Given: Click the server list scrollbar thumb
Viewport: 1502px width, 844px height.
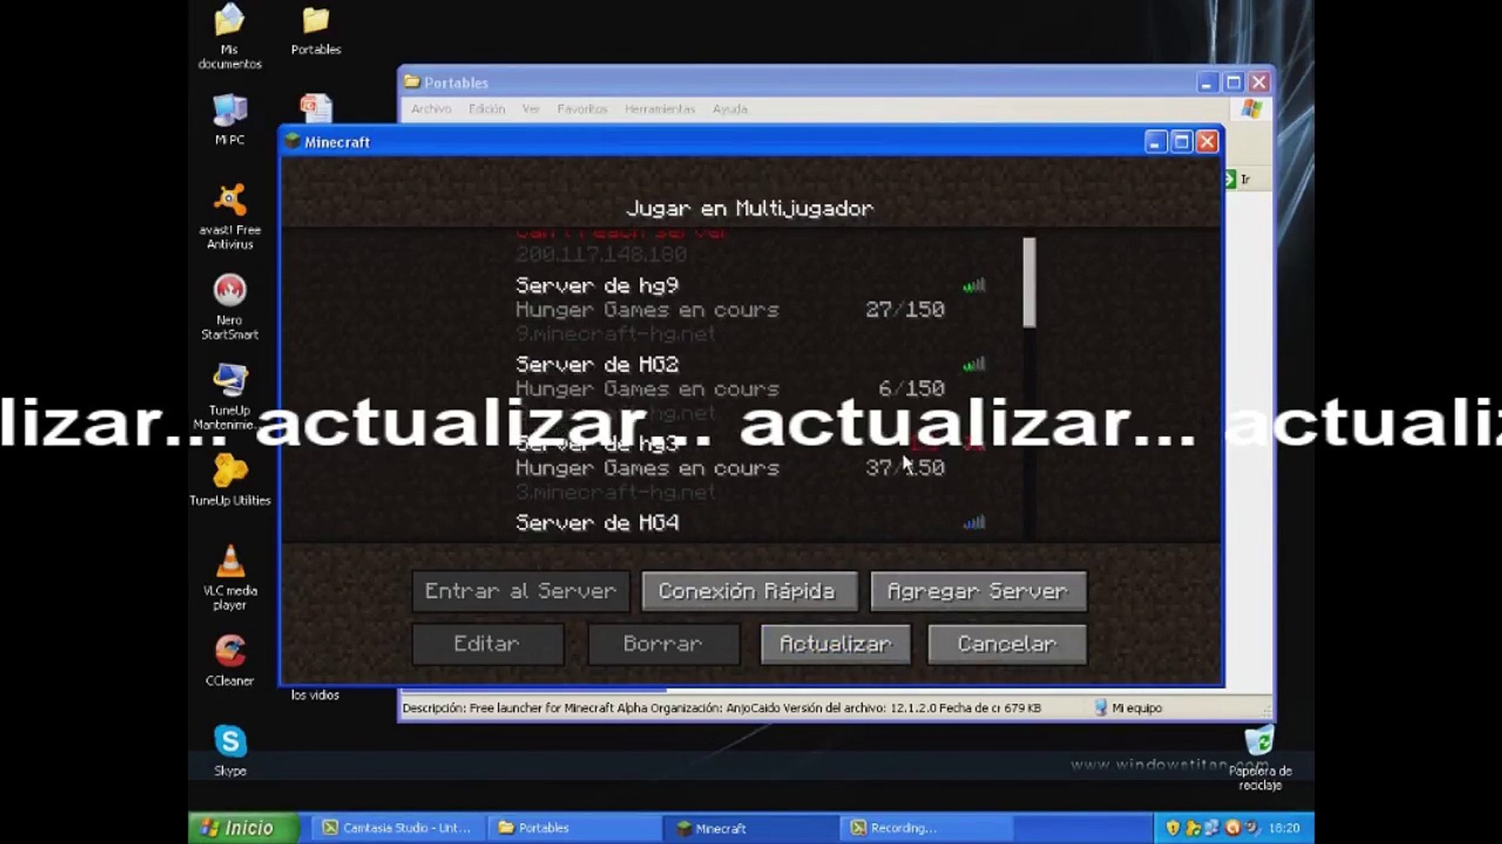Looking at the screenshot, I should tap(1029, 281).
